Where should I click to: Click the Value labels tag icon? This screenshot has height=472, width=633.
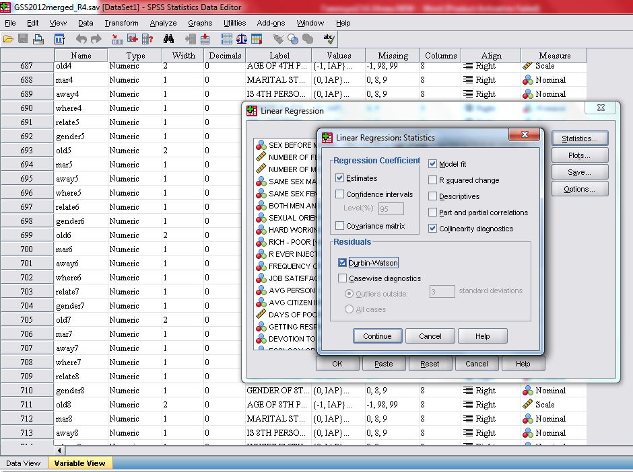(278, 39)
